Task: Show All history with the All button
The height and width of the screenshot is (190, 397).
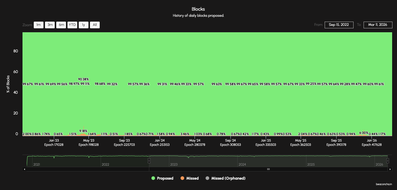Action: (95, 25)
